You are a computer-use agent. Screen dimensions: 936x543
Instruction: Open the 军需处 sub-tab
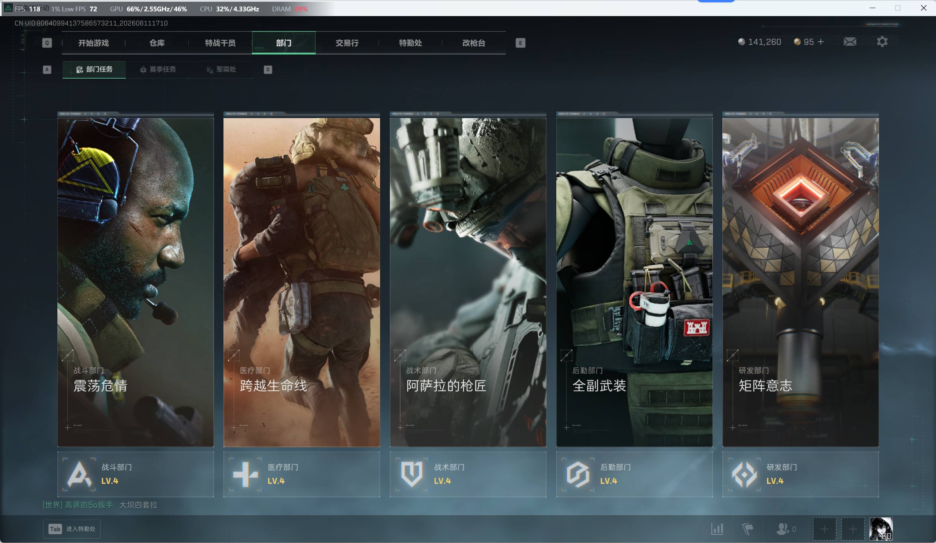(221, 69)
